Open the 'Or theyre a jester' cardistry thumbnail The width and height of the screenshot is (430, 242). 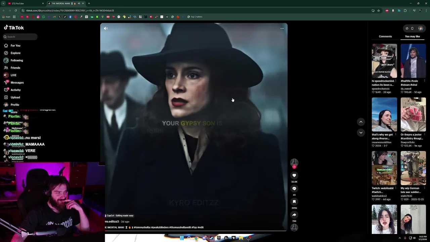(x=413, y=115)
